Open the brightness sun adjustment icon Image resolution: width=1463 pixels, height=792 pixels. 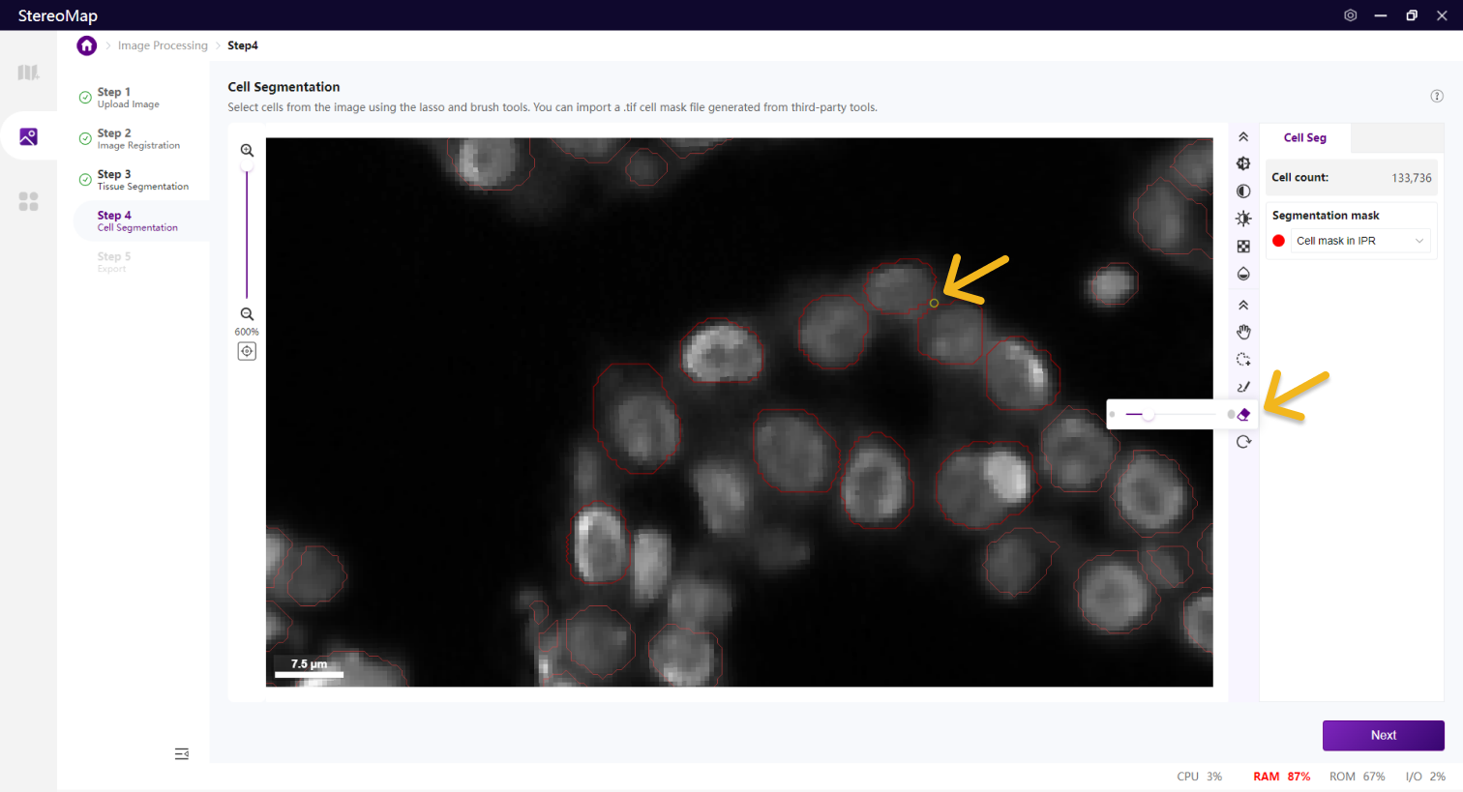pos(1243,219)
